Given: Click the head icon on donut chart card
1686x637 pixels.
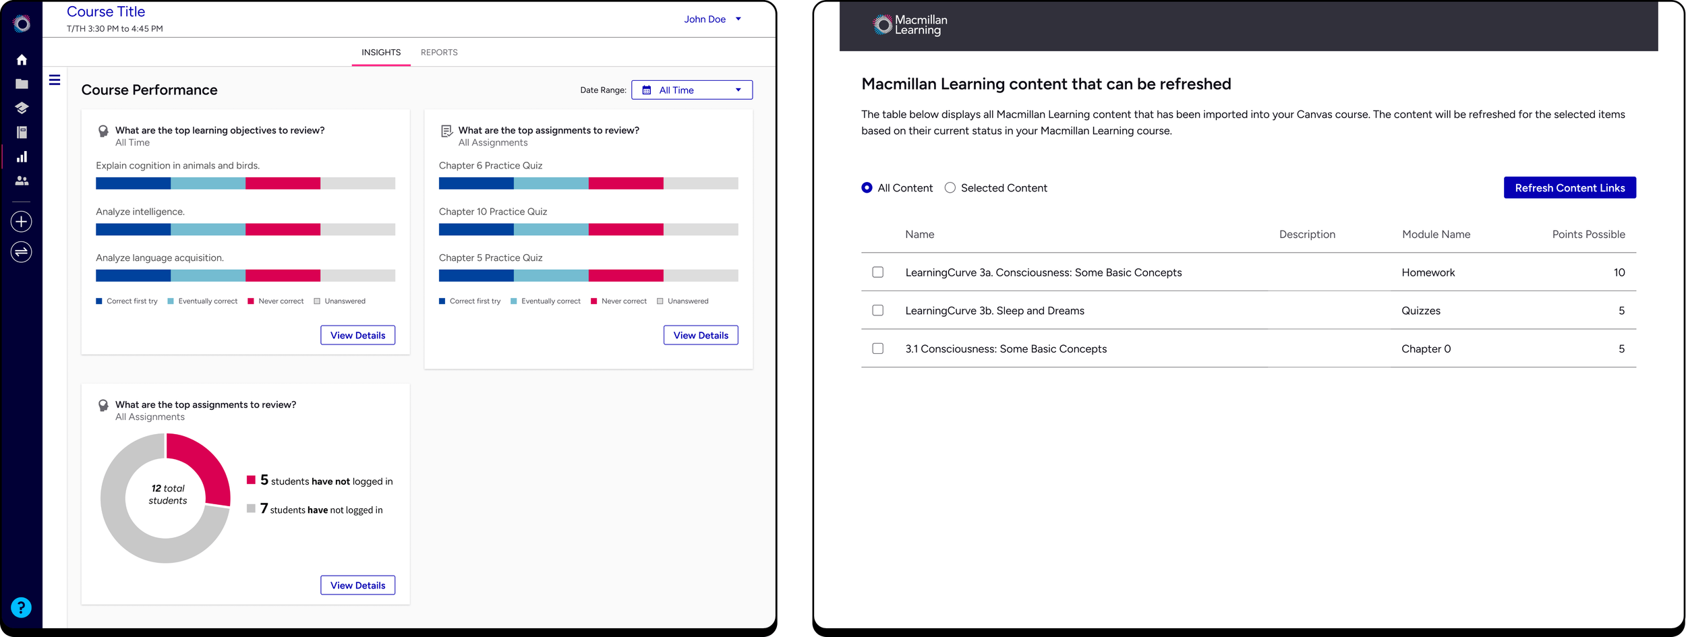Looking at the screenshot, I should (x=103, y=405).
